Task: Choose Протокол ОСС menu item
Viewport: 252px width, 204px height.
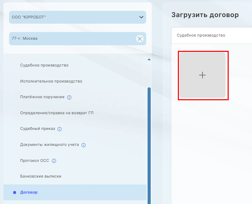Action: click(x=34, y=160)
